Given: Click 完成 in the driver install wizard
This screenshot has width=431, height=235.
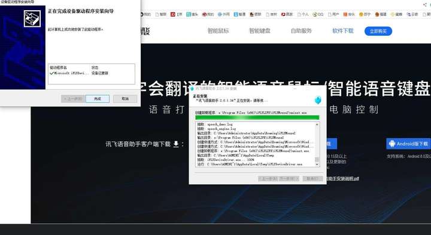Looking at the screenshot, I should 98,99.
